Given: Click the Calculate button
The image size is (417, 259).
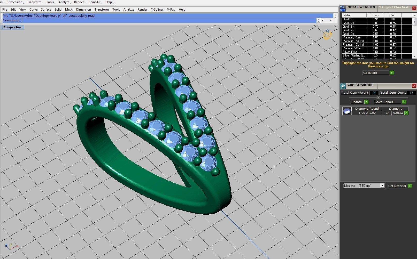Looking at the screenshot, I should click(x=376, y=73).
